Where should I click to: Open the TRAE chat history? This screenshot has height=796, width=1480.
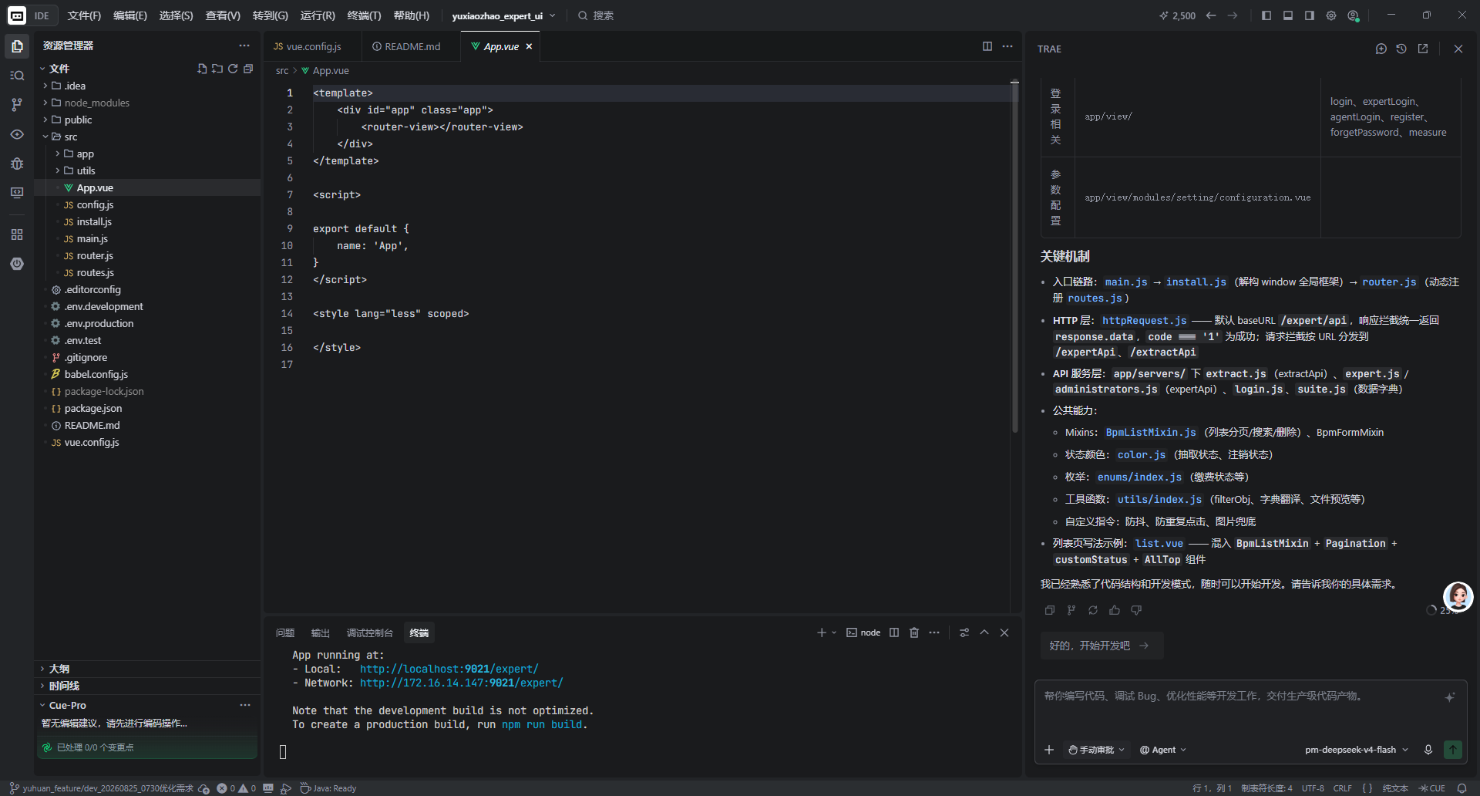click(x=1401, y=49)
